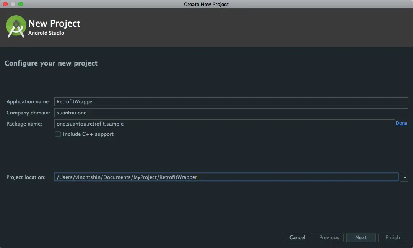Click 'Configure your new project' heading
Image resolution: width=413 pixels, height=248 pixels.
pyautogui.click(x=51, y=63)
